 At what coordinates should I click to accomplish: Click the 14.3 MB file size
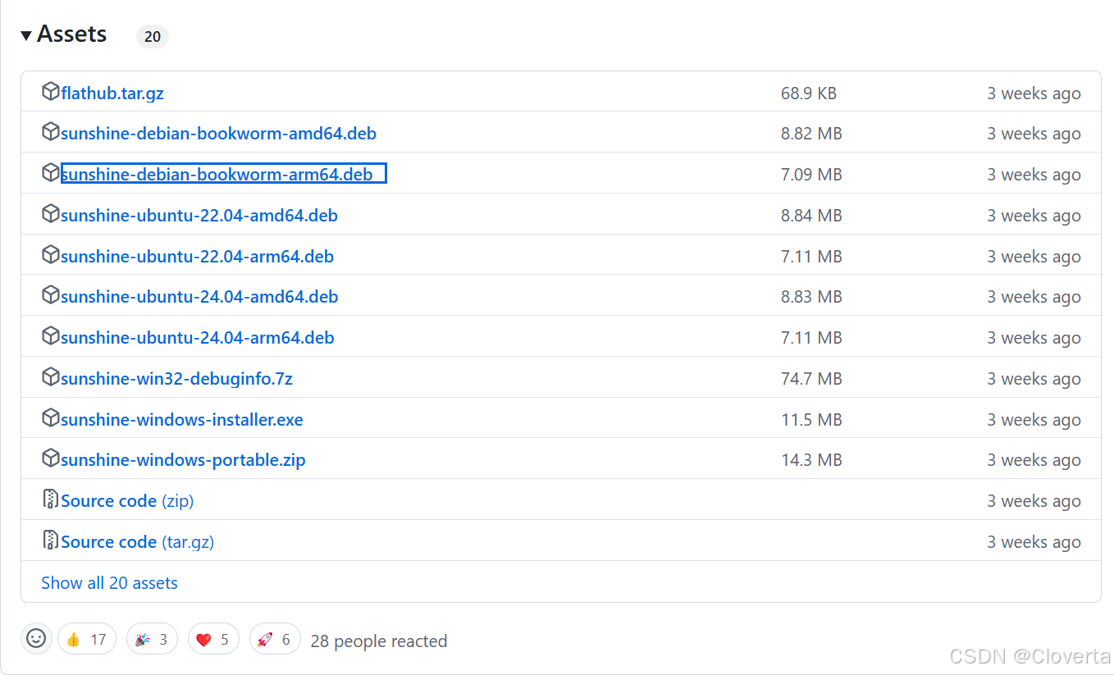811,460
